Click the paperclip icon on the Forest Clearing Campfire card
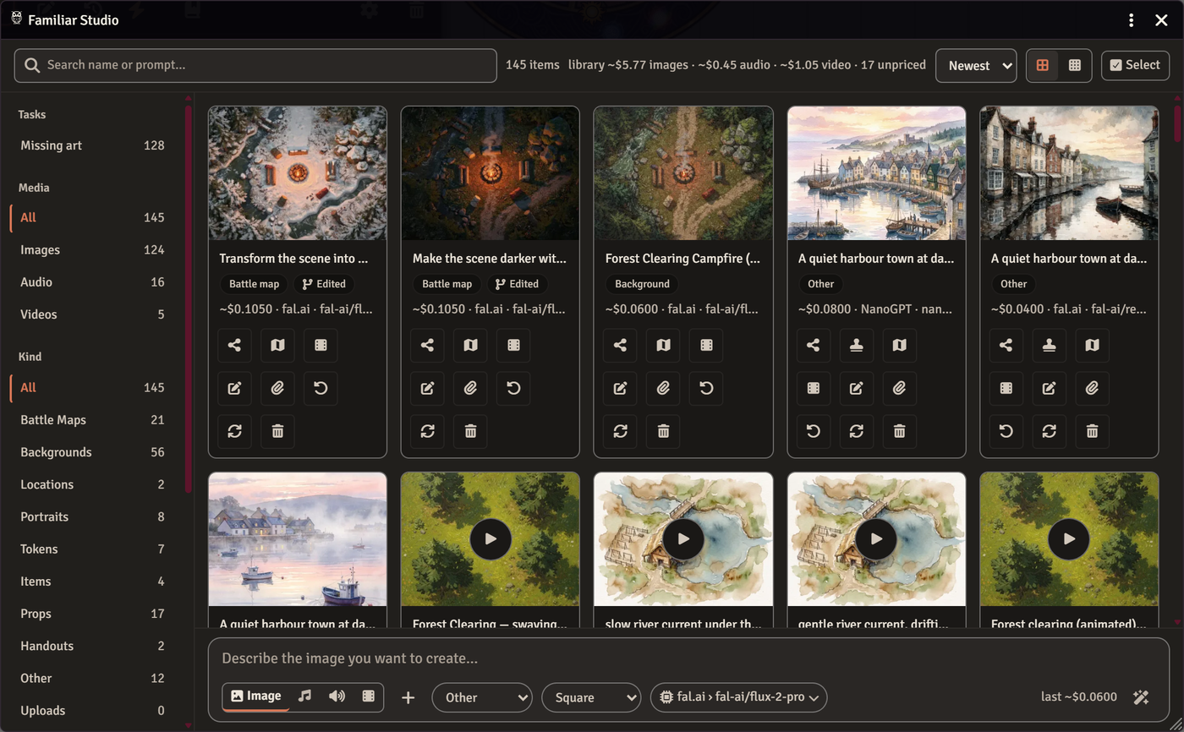The height and width of the screenshot is (732, 1184). (x=663, y=388)
